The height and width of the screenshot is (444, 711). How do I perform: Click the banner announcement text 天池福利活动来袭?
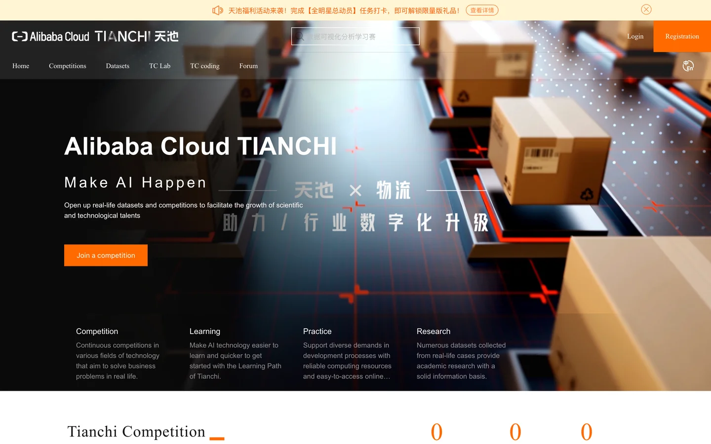[344, 10]
